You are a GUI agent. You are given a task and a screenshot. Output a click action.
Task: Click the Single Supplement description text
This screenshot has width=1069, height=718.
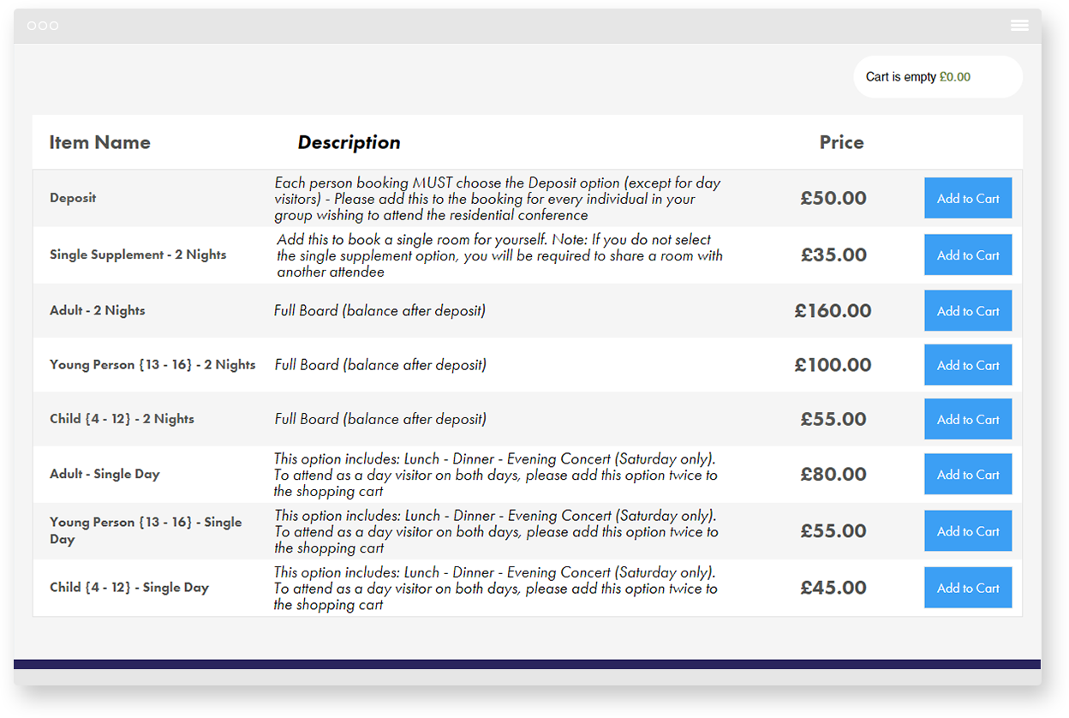499,255
